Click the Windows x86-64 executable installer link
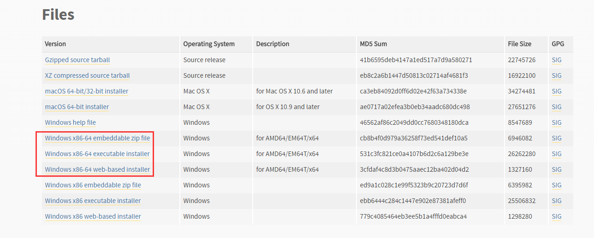The image size is (594, 238). 97,154
